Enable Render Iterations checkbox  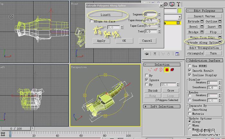click(x=190, y=95)
